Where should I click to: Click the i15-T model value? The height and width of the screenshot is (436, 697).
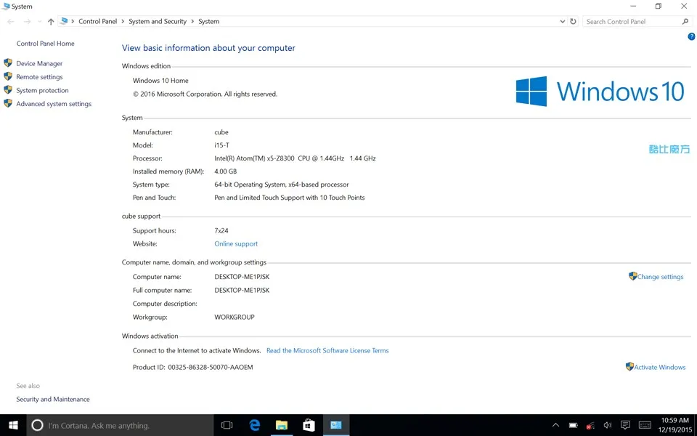pyautogui.click(x=222, y=145)
